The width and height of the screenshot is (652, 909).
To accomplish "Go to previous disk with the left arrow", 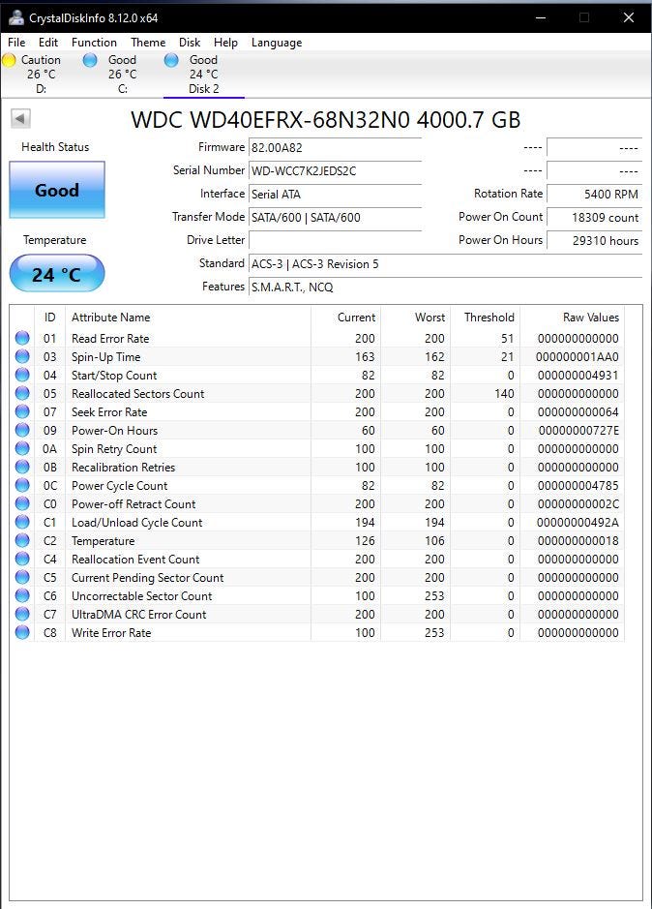I will (20, 119).
